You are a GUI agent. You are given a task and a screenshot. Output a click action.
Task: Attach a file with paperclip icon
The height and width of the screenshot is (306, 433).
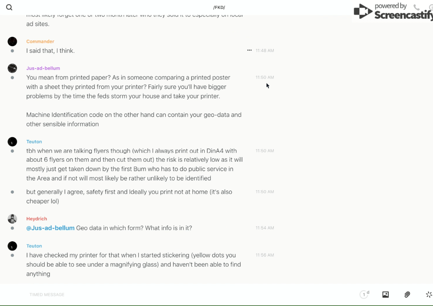tap(407, 295)
